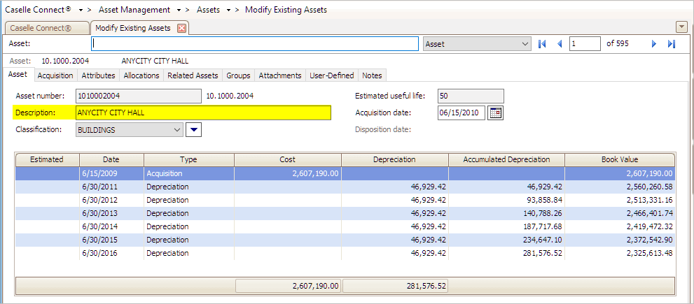694x304 pixels.
Task: Go to the first asset record
Action: (542, 44)
